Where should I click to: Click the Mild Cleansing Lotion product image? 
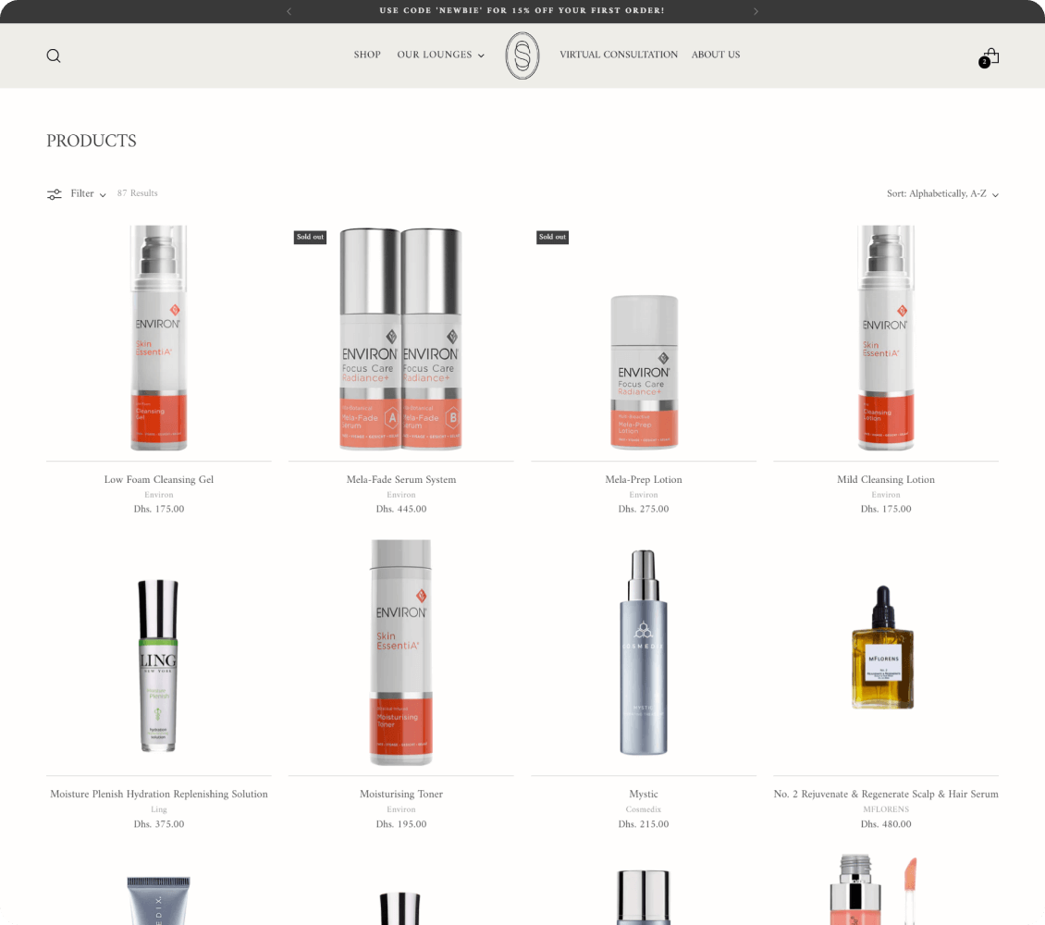(886, 339)
